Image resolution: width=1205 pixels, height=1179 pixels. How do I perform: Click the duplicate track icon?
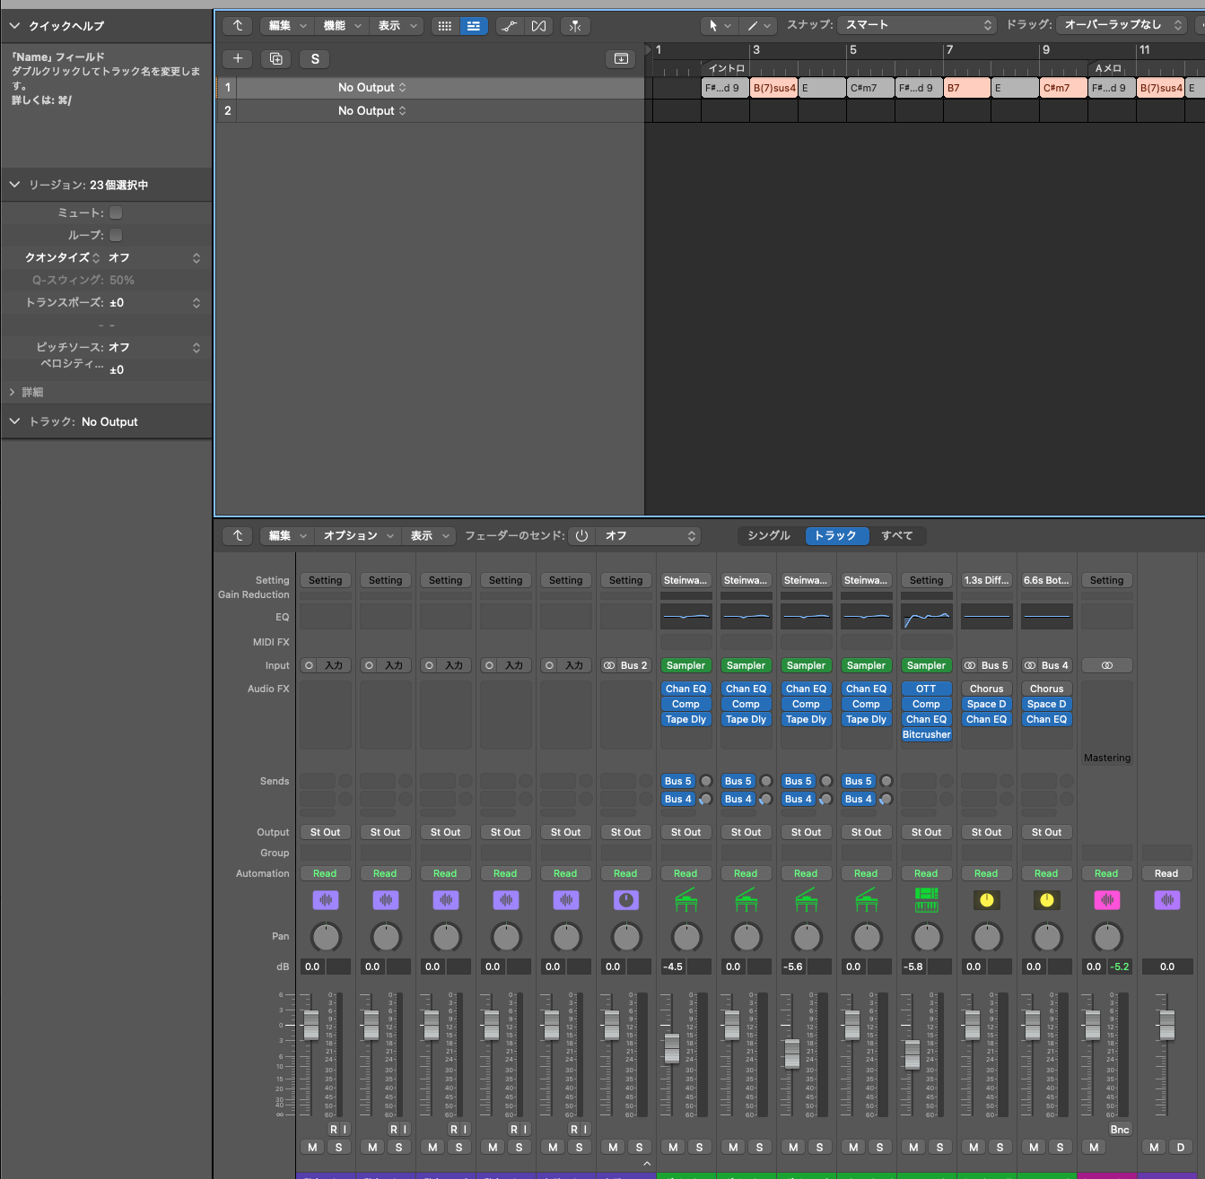276,59
